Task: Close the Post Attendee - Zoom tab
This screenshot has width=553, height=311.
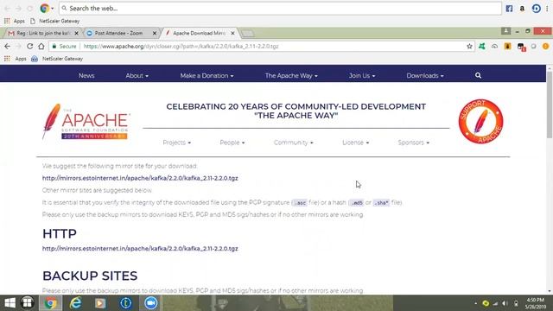Action: tap(154, 33)
